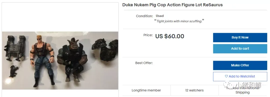This screenshot has height=97, width=270.
Task: Select the 12 watchers cell
Action: (194, 90)
